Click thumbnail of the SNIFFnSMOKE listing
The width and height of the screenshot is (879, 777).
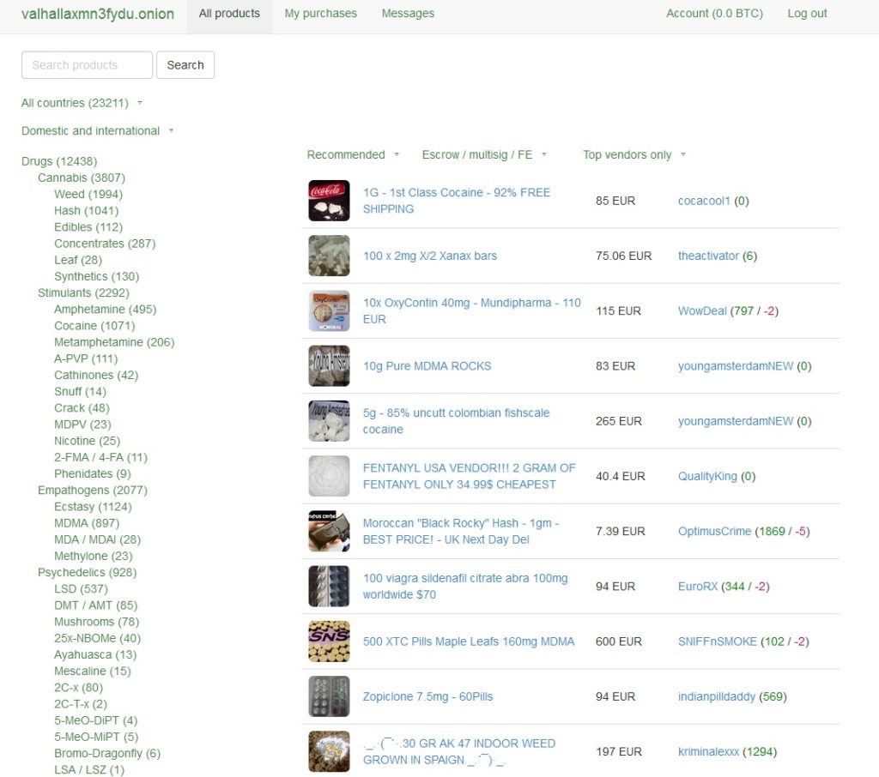pyautogui.click(x=329, y=641)
